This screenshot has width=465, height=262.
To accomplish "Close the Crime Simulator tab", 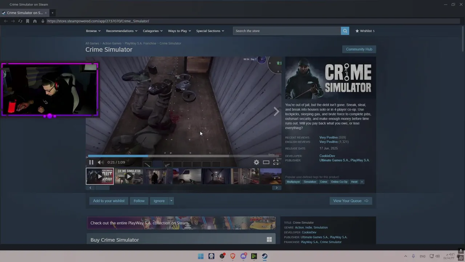I will 46,13.
